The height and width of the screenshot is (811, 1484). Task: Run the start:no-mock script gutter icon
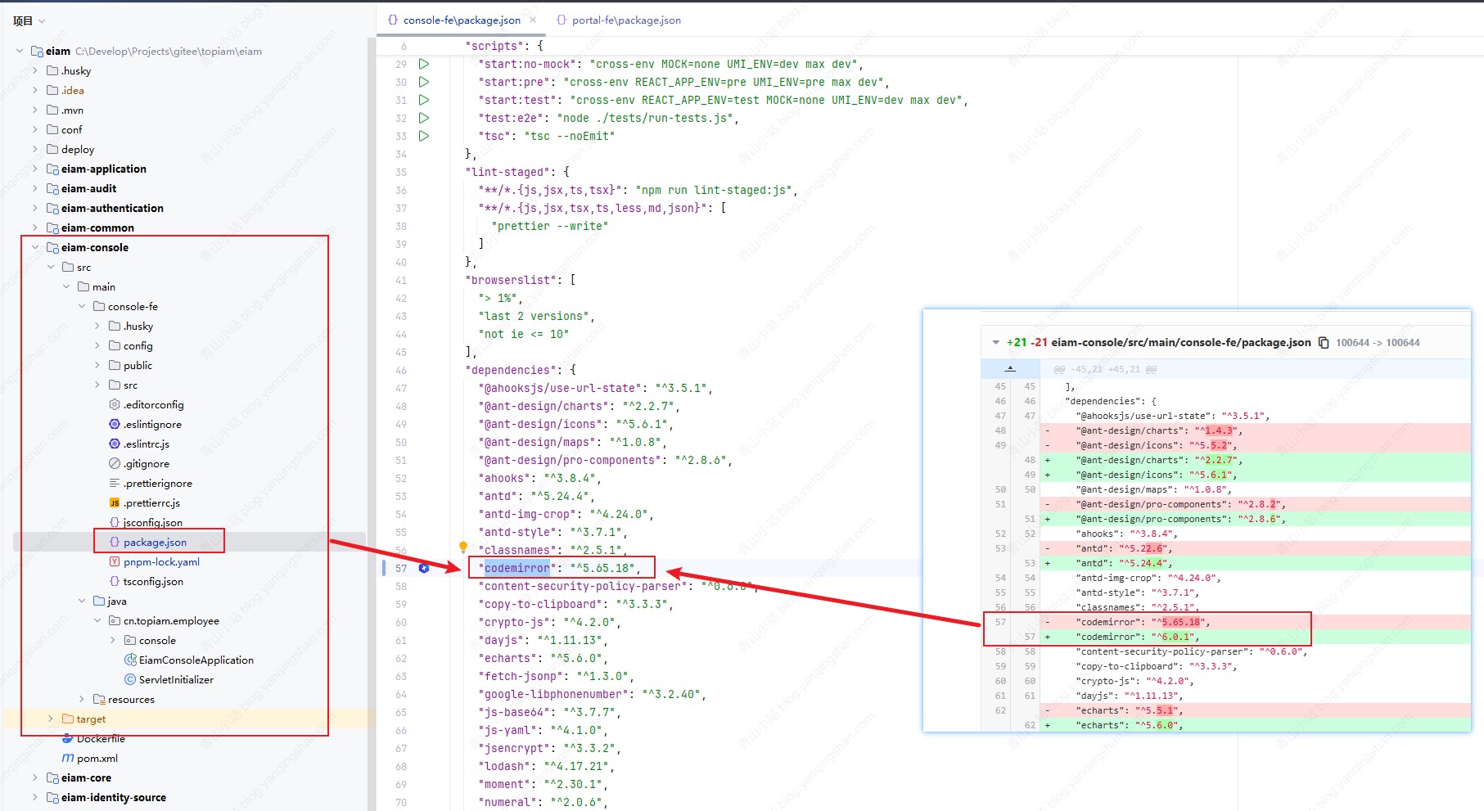[424, 64]
